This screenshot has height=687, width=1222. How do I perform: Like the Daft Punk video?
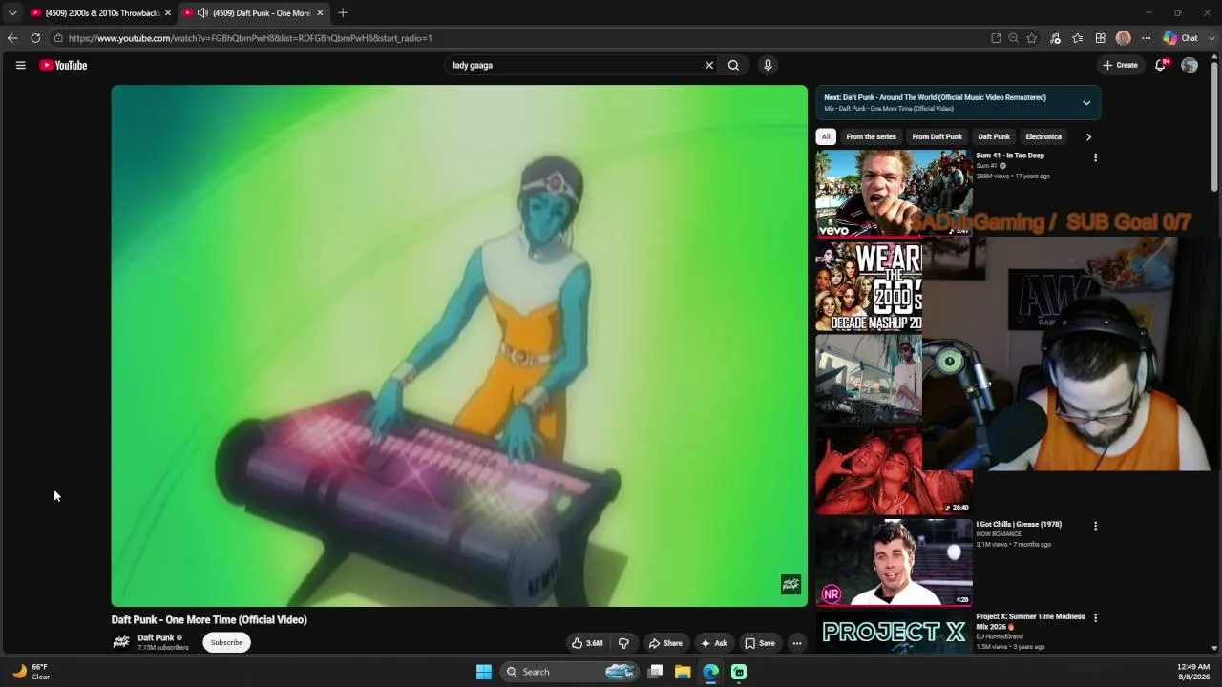(x=587, y=643)
